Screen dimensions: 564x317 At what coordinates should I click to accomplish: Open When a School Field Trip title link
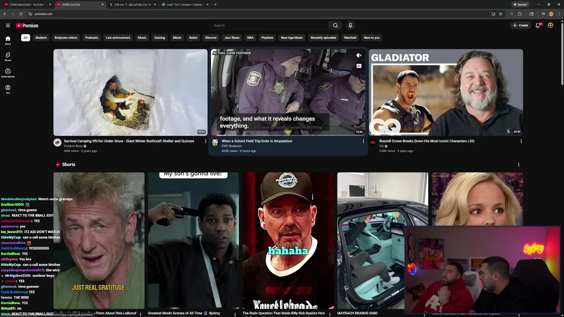pyautogui.click(x=257, y=141)
